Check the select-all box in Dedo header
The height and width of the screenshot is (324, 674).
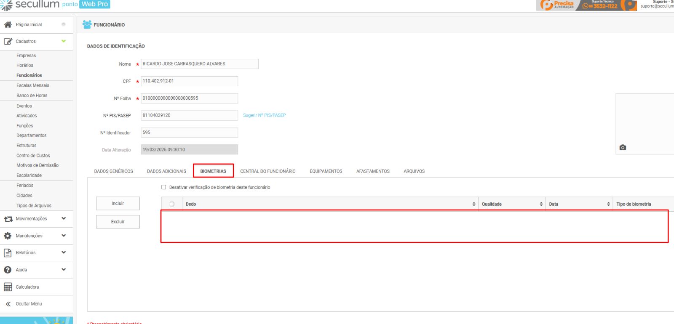[172, 204]
